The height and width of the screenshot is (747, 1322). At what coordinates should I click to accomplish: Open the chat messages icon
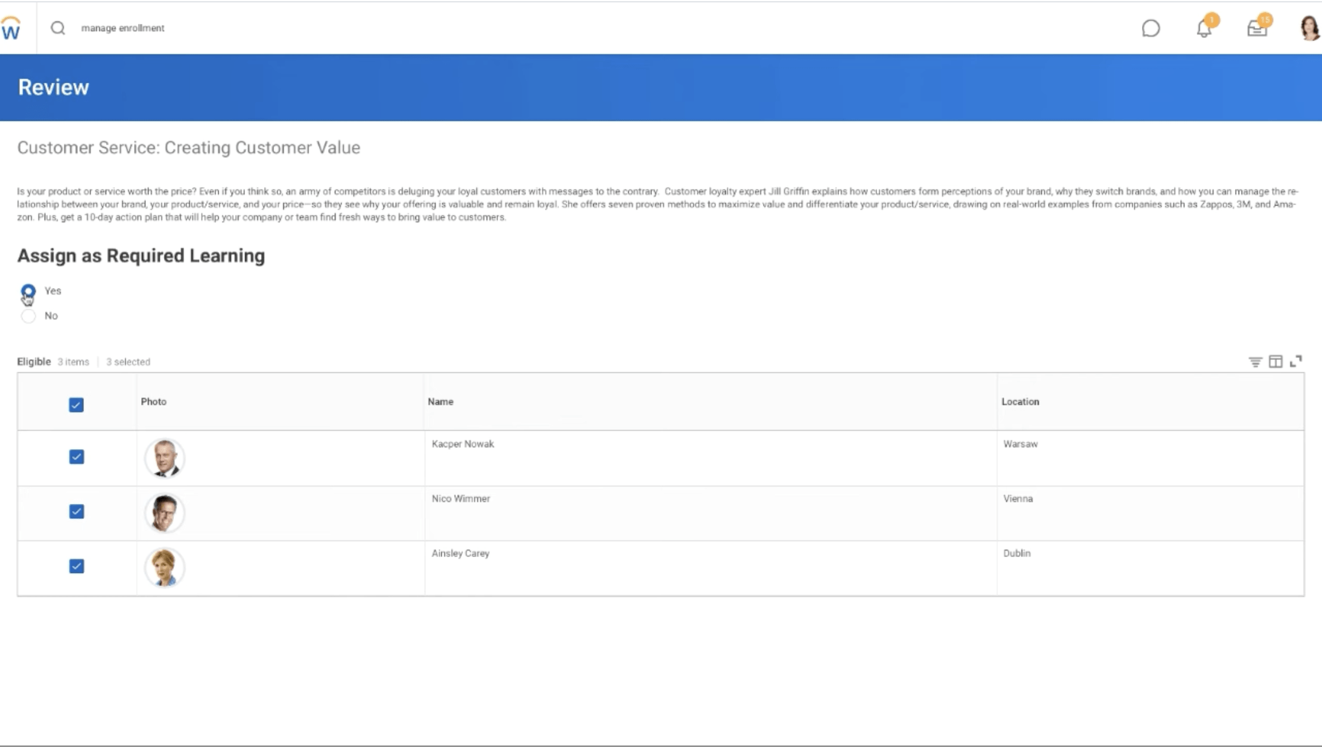point(1152,28)
